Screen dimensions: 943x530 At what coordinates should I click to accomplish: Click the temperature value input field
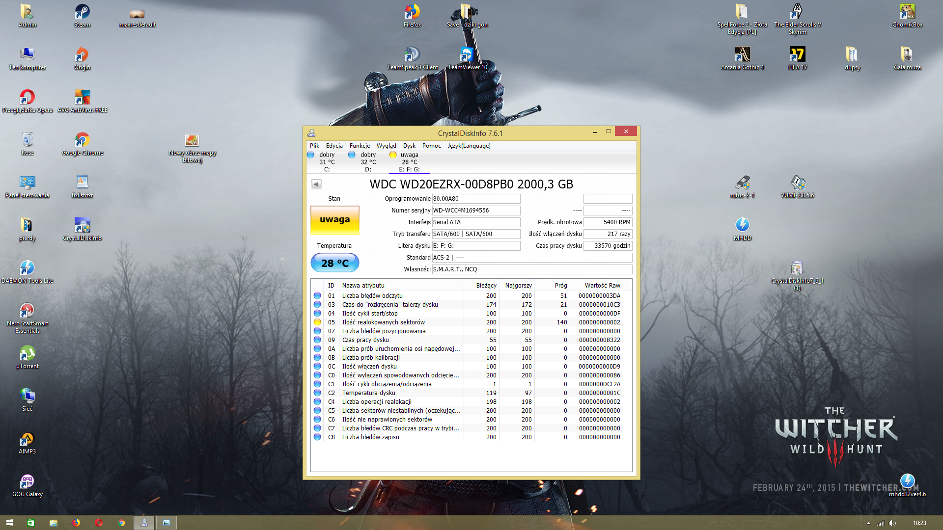(333, 263)
